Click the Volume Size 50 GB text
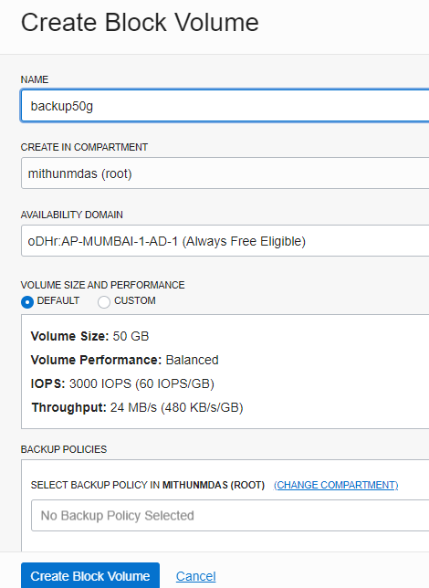Image resolution: width=429 pixels, height=588 pixels. tap(90, 336)
